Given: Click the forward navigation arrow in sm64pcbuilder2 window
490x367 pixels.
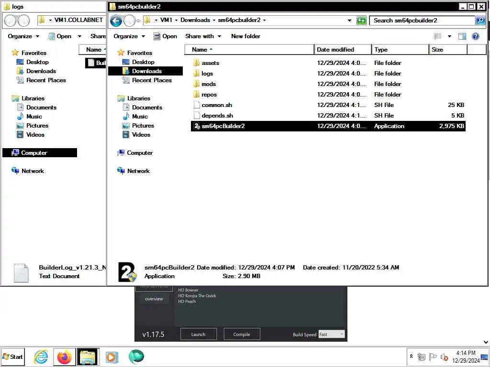Looking at the screenshot, I should coord(129,21).
